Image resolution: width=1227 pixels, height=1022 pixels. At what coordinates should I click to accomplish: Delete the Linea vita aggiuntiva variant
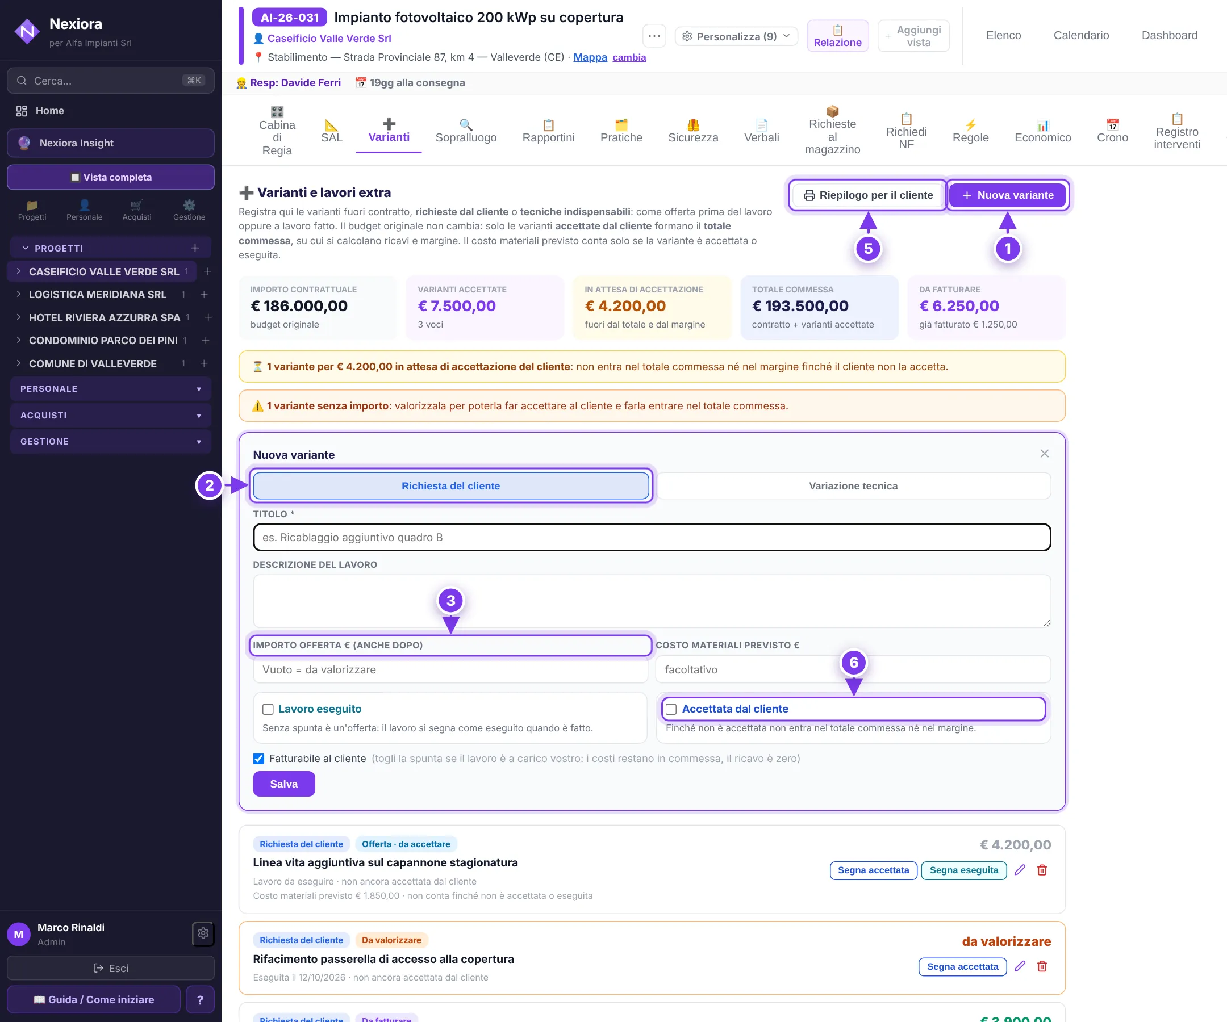pyautogui.click(x=1042, y=870)
